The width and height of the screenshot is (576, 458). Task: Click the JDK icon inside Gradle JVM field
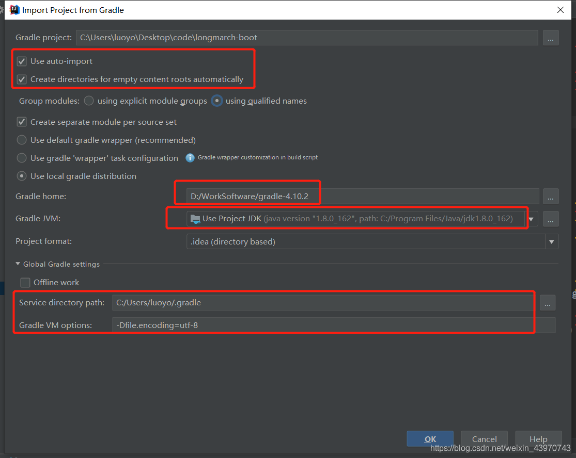tap(195, 219)
